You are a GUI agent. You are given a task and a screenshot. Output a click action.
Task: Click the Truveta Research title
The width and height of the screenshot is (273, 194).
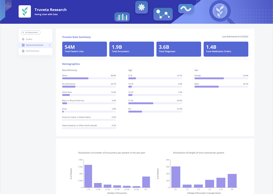point(51,10)
